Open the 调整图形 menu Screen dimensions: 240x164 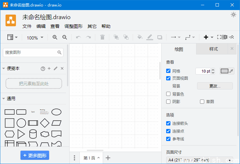pos(73,26)
